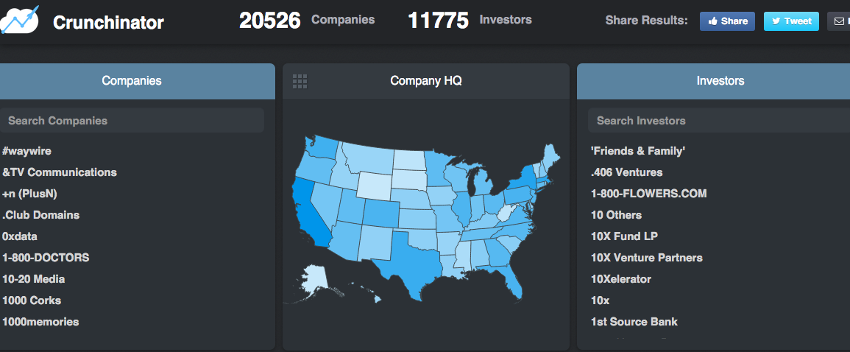Click the Crunchinator title text

(x=108, y=22)
